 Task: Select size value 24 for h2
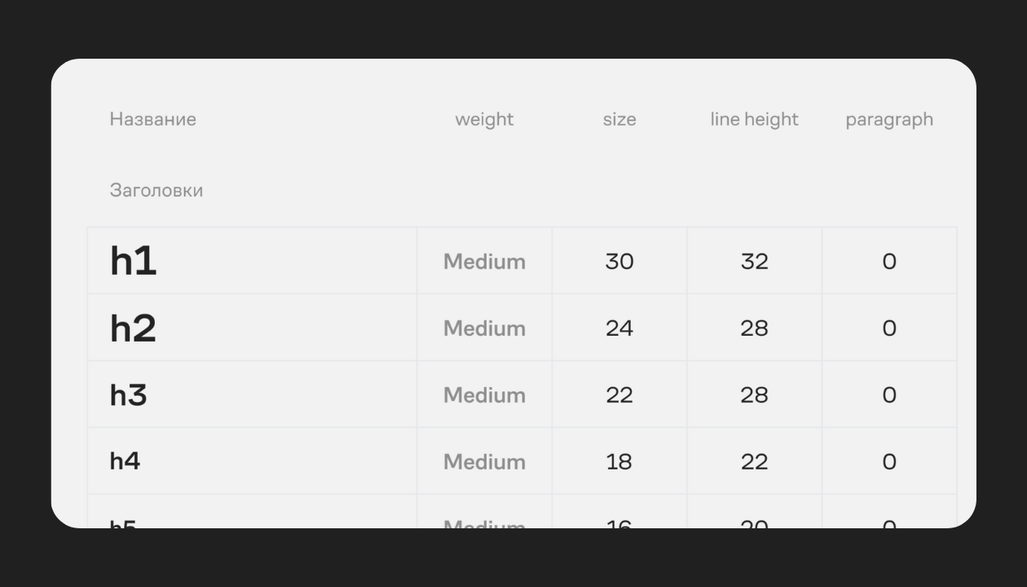619,329
